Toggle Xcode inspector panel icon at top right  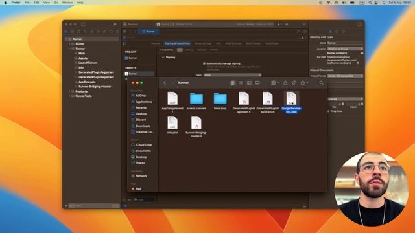tap(359, 24)
